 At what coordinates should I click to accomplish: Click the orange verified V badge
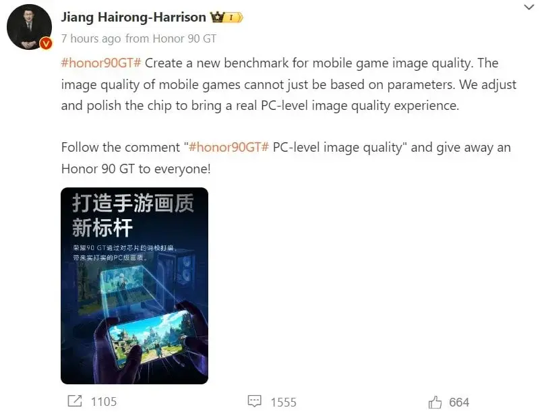(x=46, y=44)
